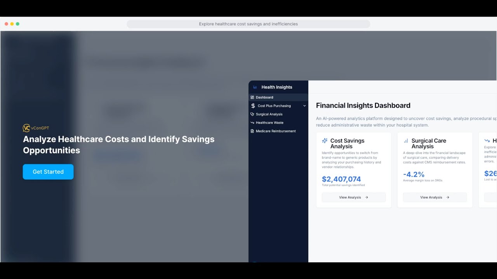Click the Surgical Care Analysis card title

click(x=429, y=143)
